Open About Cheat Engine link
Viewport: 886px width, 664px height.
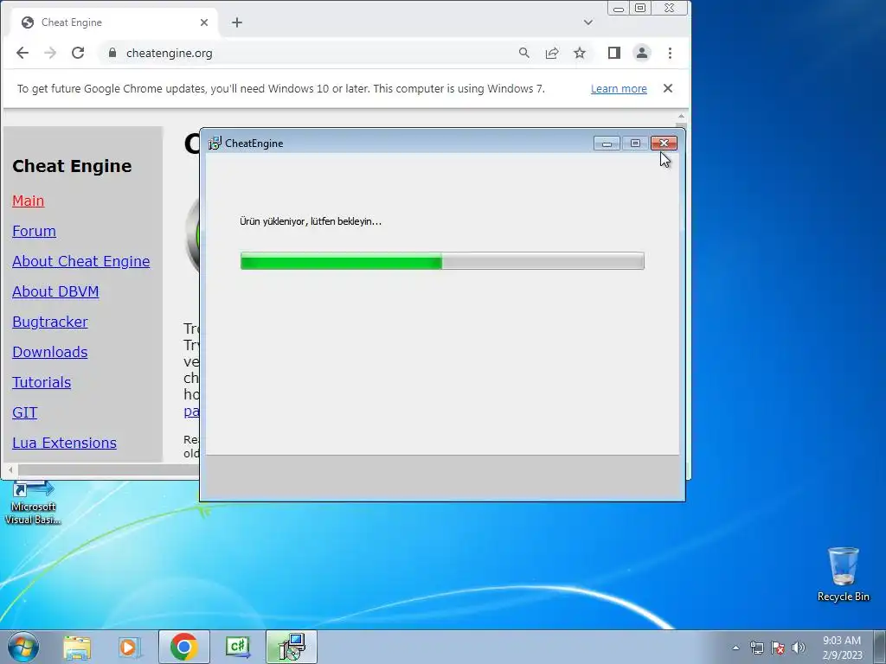80,261
